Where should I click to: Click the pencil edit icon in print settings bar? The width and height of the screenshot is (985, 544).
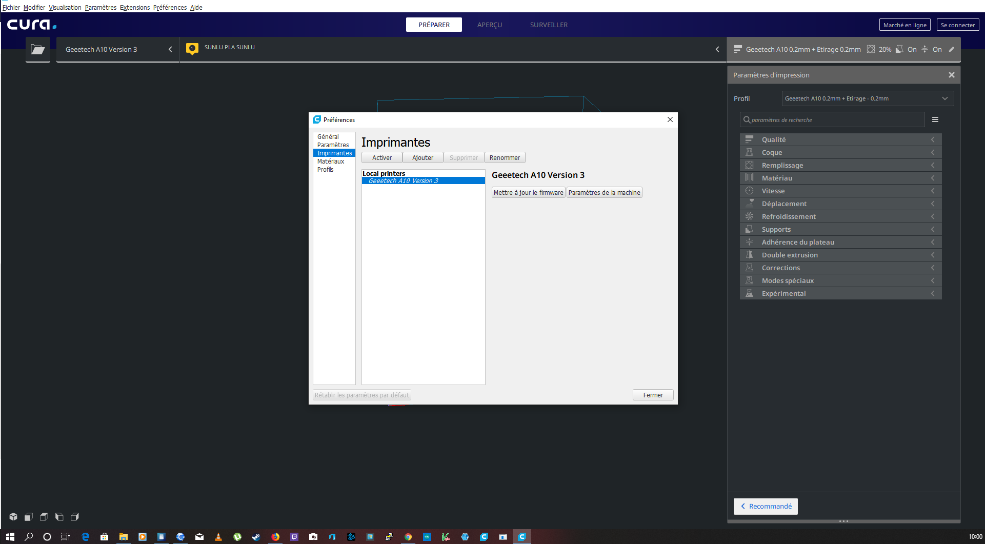(952, 49)
